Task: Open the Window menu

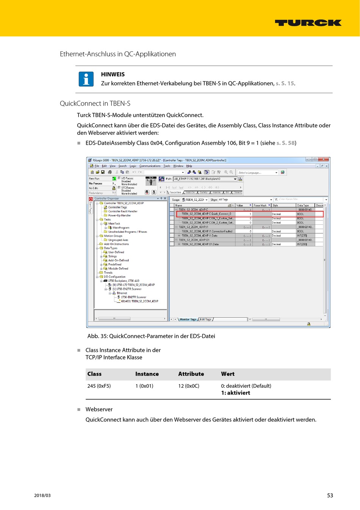Action: [178, 166]
